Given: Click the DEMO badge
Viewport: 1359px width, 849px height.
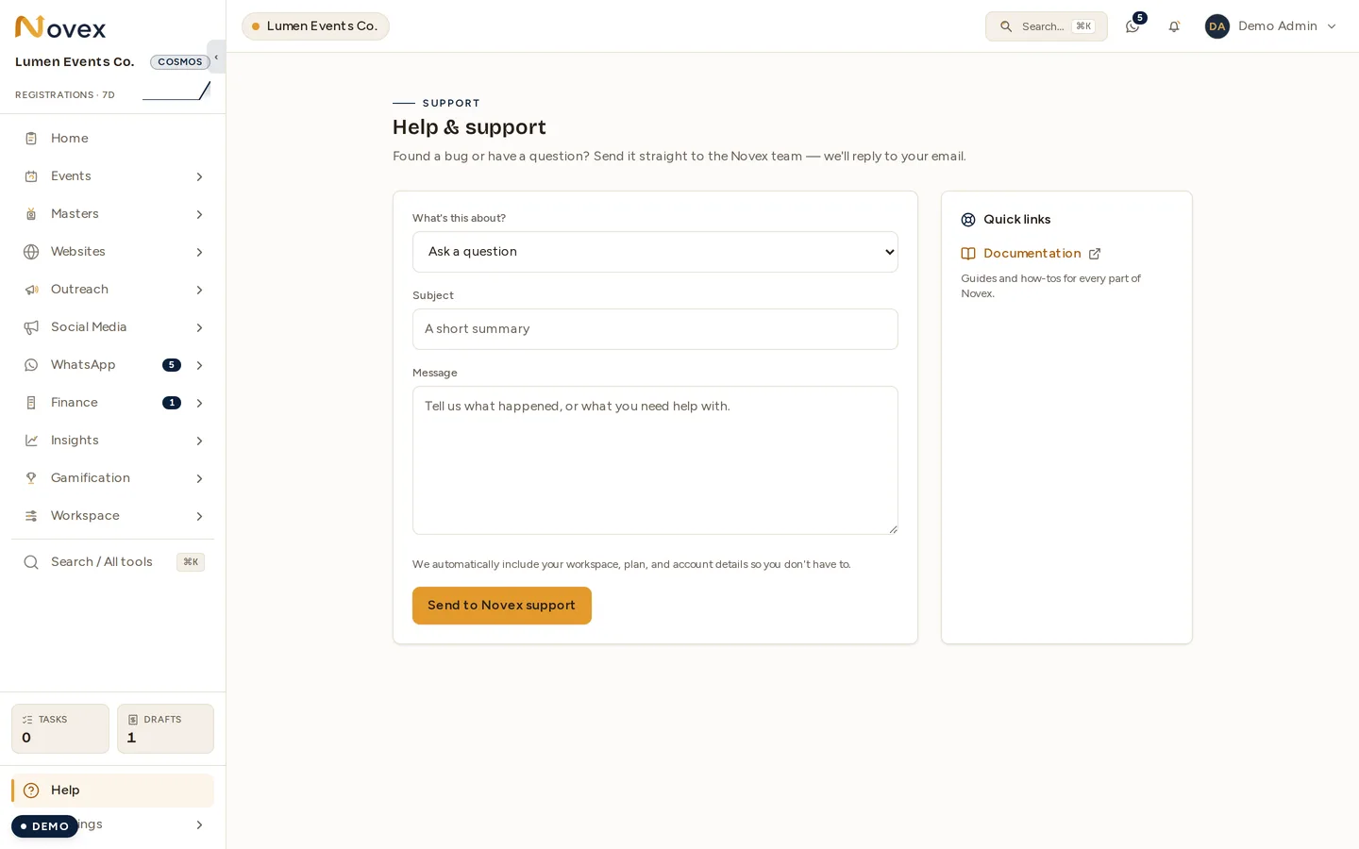Looking at the screenshot, I should [x=44, y=826].
